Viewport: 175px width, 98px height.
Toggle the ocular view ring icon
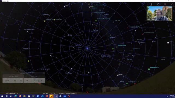pyautogui.click(x=158, y=4)
